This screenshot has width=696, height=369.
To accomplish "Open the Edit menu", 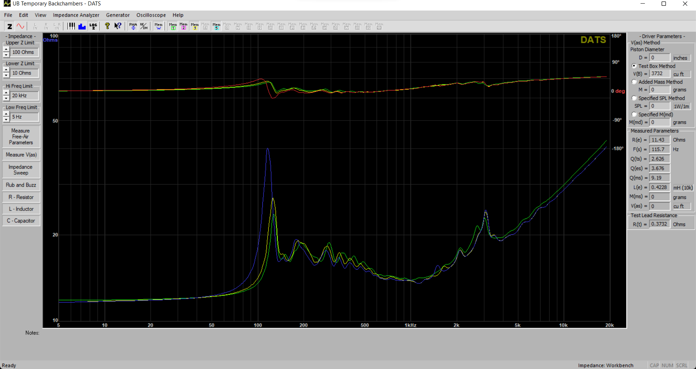I will [x=24, y=15].
